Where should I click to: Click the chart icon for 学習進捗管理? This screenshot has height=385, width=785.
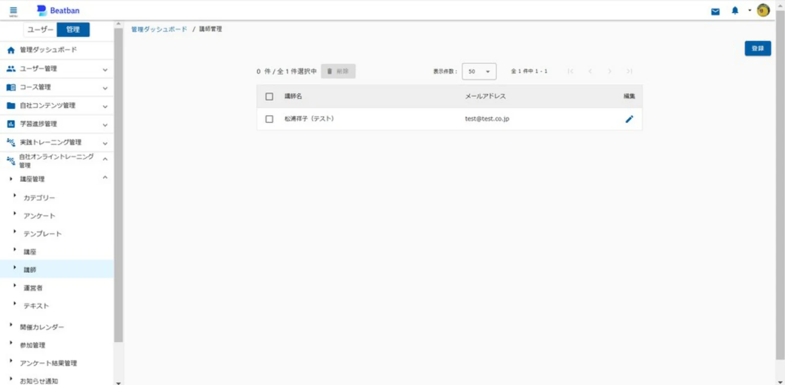tap(11, 124)
